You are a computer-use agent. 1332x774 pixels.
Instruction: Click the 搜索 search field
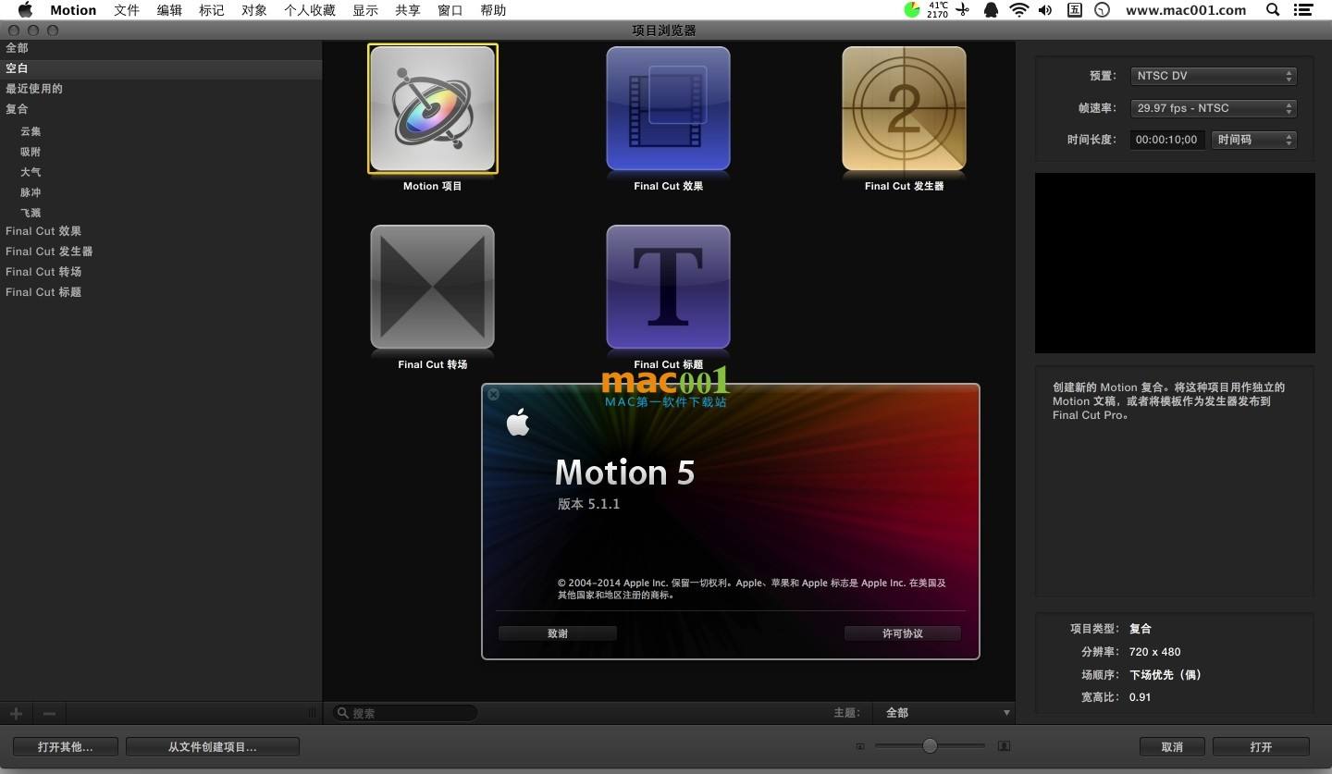[x=405, y=713]
